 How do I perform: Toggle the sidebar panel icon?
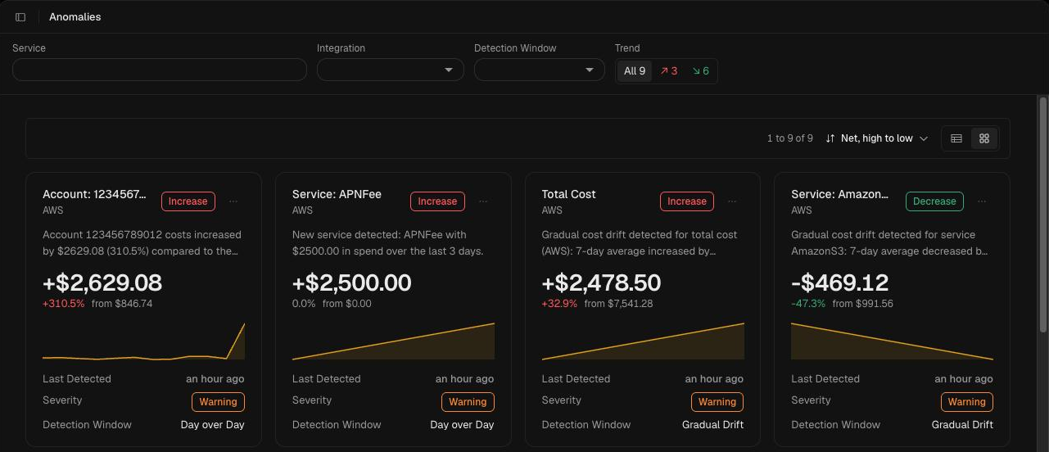click(x=20, y=17)
